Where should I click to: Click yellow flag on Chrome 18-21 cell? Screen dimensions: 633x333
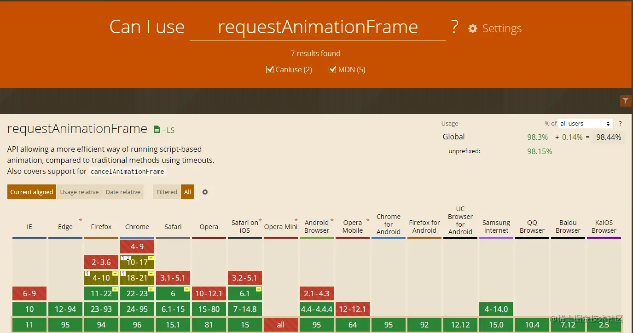coord(151,274)
